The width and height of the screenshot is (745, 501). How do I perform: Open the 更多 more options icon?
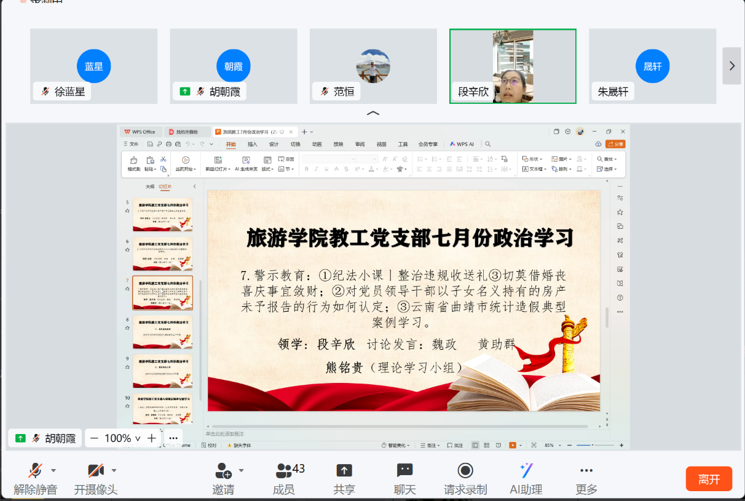tap(586, 471)
